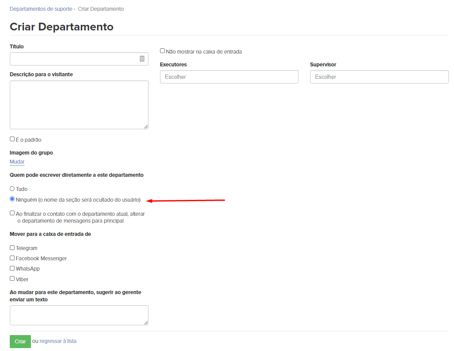Check the 'É o padrão' checkbox
Screen dimensions: 454x351
12,139
